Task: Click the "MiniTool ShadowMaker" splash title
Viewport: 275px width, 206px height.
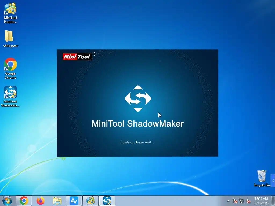Action: coord(138,124)
